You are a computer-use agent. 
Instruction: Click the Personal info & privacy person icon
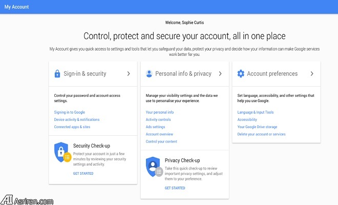(x=149, y=74)
